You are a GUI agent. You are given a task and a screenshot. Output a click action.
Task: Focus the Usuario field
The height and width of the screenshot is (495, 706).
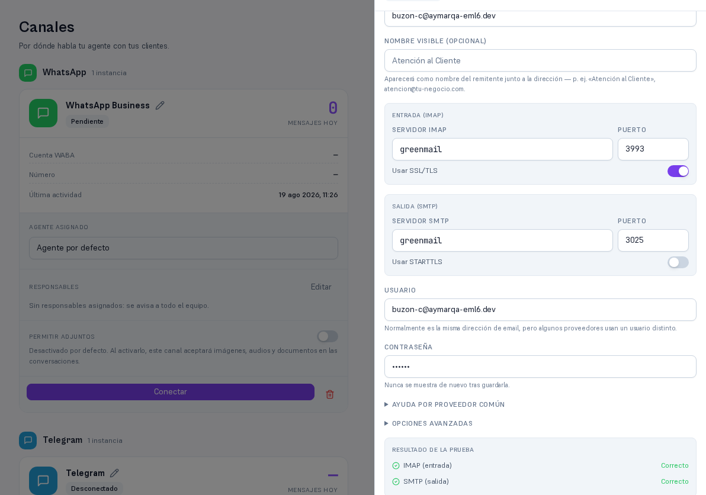[x=540, y=310]
